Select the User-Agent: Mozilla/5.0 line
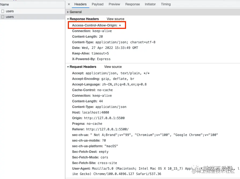 pos(156,171)
